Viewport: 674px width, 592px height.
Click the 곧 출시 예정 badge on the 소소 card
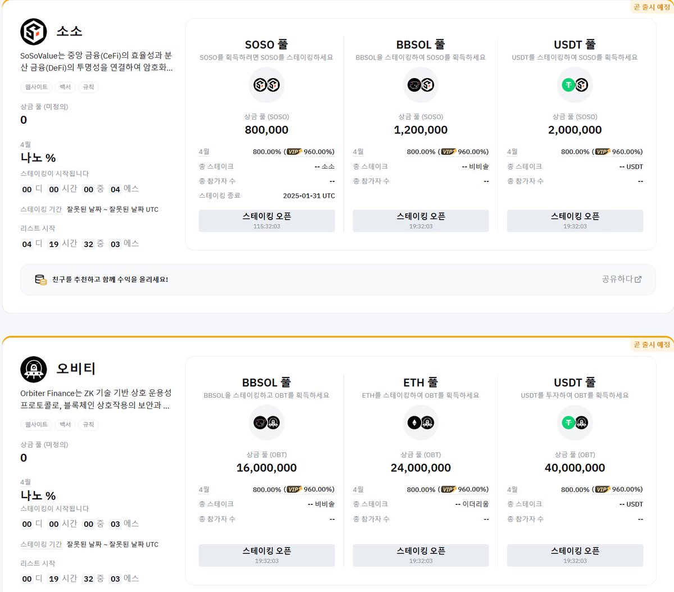[x=652, y=7]
